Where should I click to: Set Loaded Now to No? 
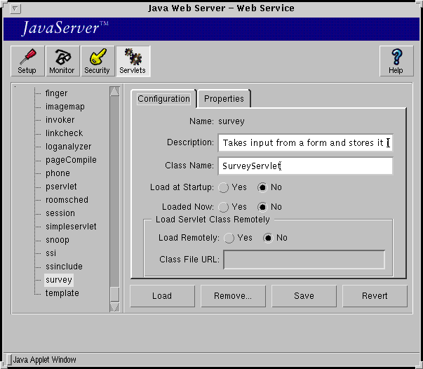[x=262, y=207]
